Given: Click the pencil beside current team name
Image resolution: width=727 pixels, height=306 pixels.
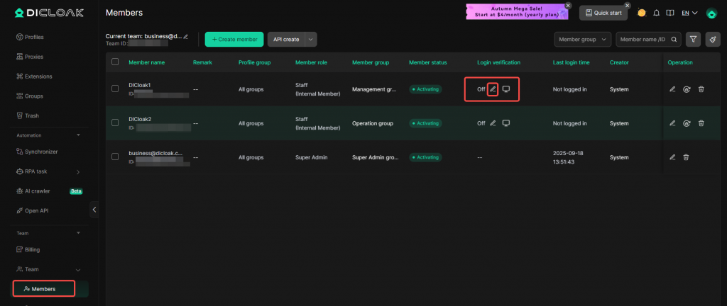Looking at the screenshot, I should (x=186, y=36).
